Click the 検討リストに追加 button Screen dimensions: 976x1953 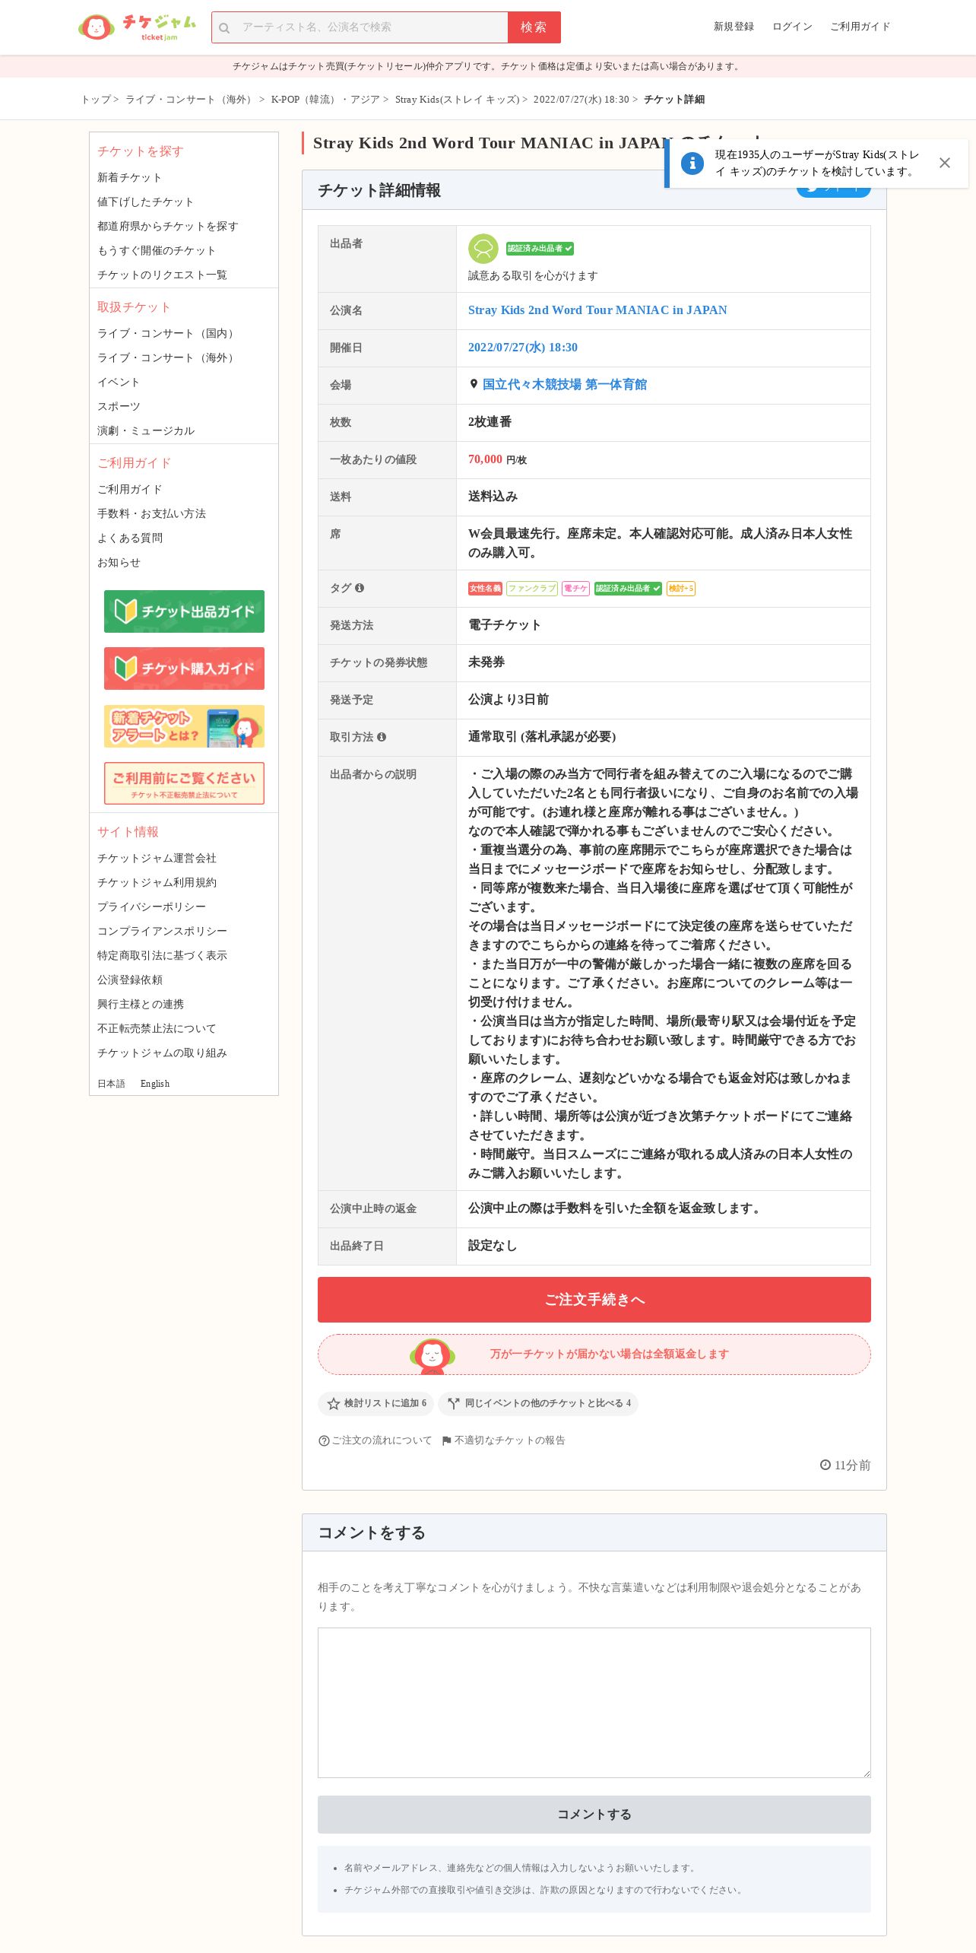[x=376, y=1404]
